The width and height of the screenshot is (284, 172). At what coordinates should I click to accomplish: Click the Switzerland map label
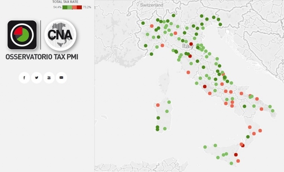tap(152, 5)
